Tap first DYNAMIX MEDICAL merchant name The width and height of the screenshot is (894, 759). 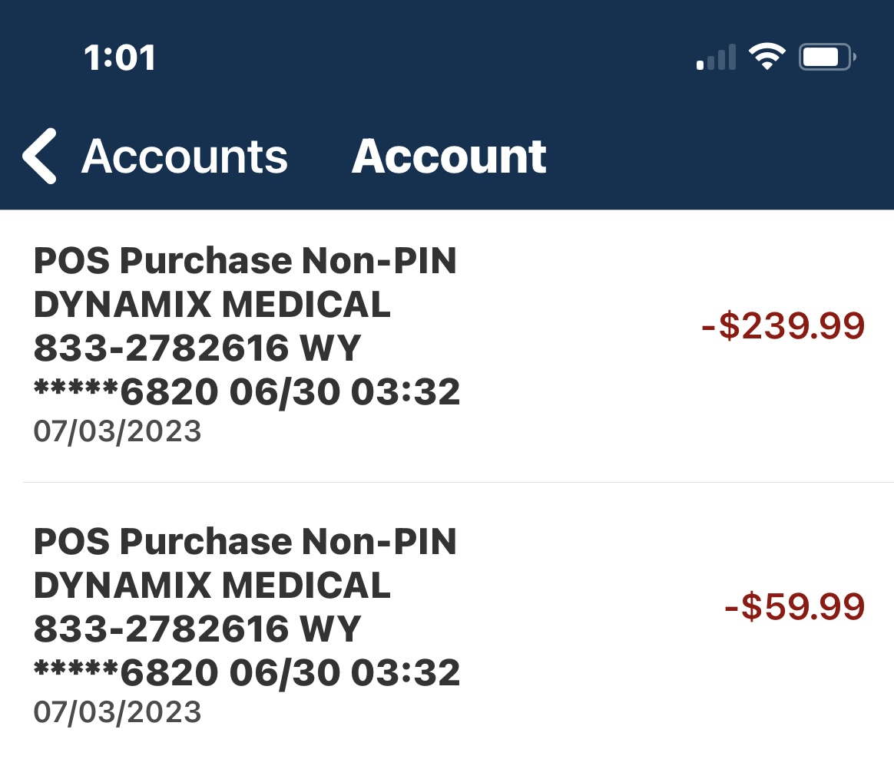(x=212, y=304)
